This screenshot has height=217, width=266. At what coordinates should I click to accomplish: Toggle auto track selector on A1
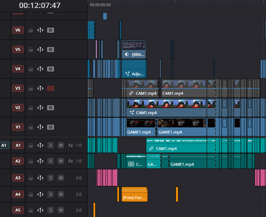tap(40, 145)
